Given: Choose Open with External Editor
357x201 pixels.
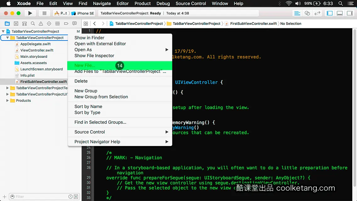Looking at the screenshot, I should 120,44.
